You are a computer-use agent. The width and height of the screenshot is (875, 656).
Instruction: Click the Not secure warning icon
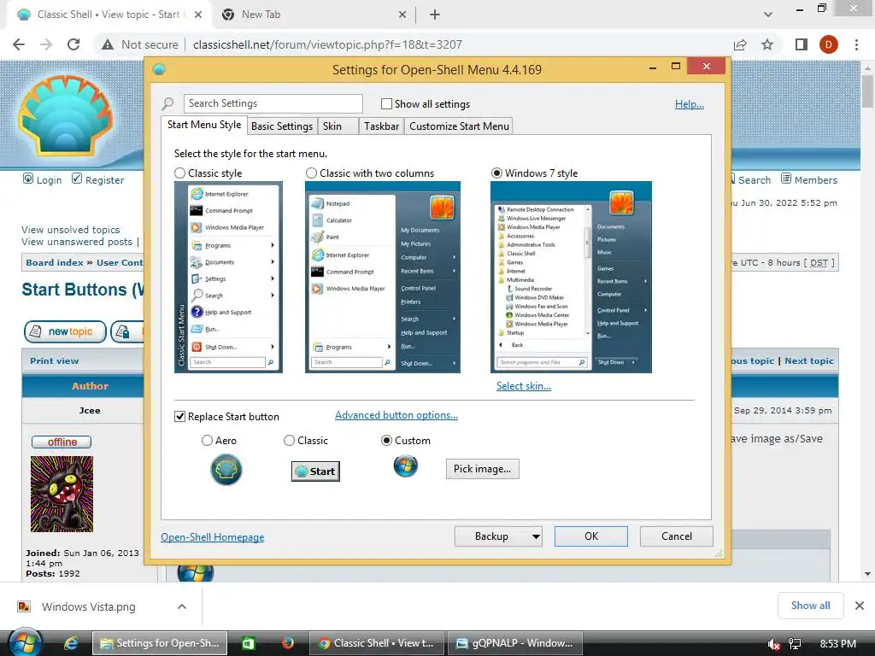tap(108, 44)
